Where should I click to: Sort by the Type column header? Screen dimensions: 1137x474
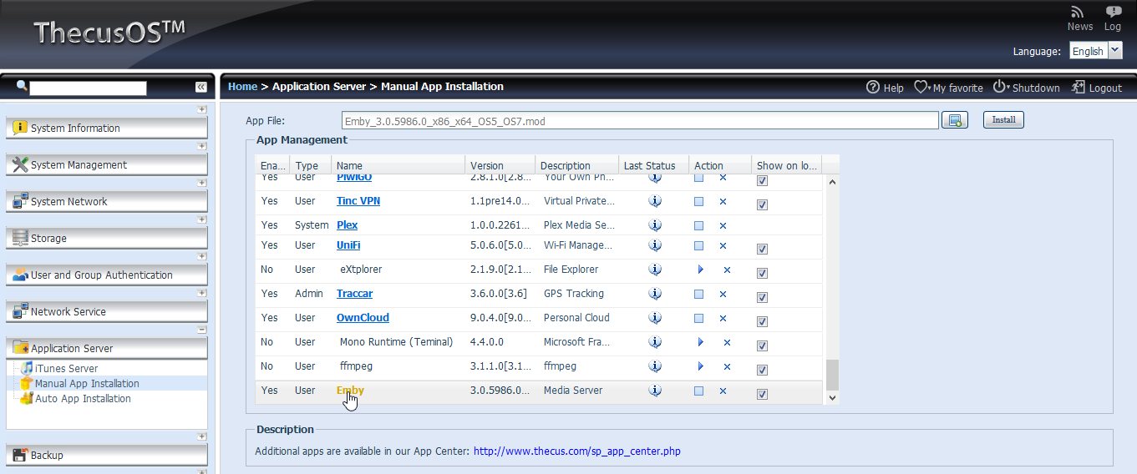[311, 165]
